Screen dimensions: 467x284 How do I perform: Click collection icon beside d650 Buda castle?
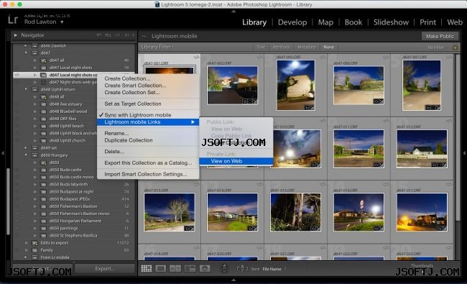coord(44,170)
